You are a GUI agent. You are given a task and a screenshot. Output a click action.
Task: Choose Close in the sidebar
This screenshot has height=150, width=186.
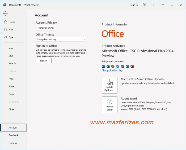[x=14, y=109]
